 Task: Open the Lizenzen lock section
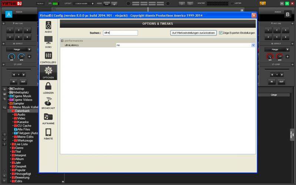click(48, 88)
